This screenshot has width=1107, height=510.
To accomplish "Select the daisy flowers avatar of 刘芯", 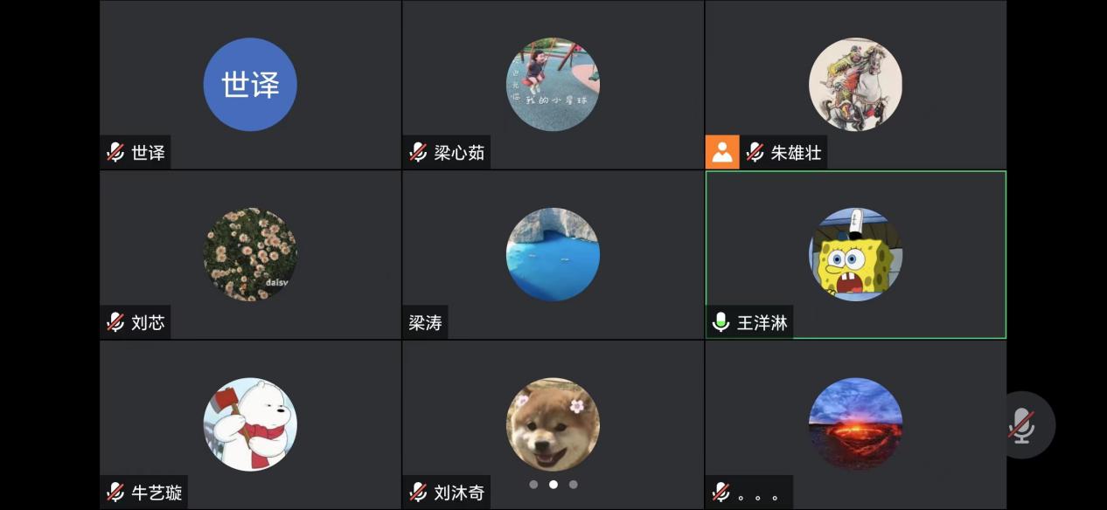I will pyautogui.click(x=250, y=254).
